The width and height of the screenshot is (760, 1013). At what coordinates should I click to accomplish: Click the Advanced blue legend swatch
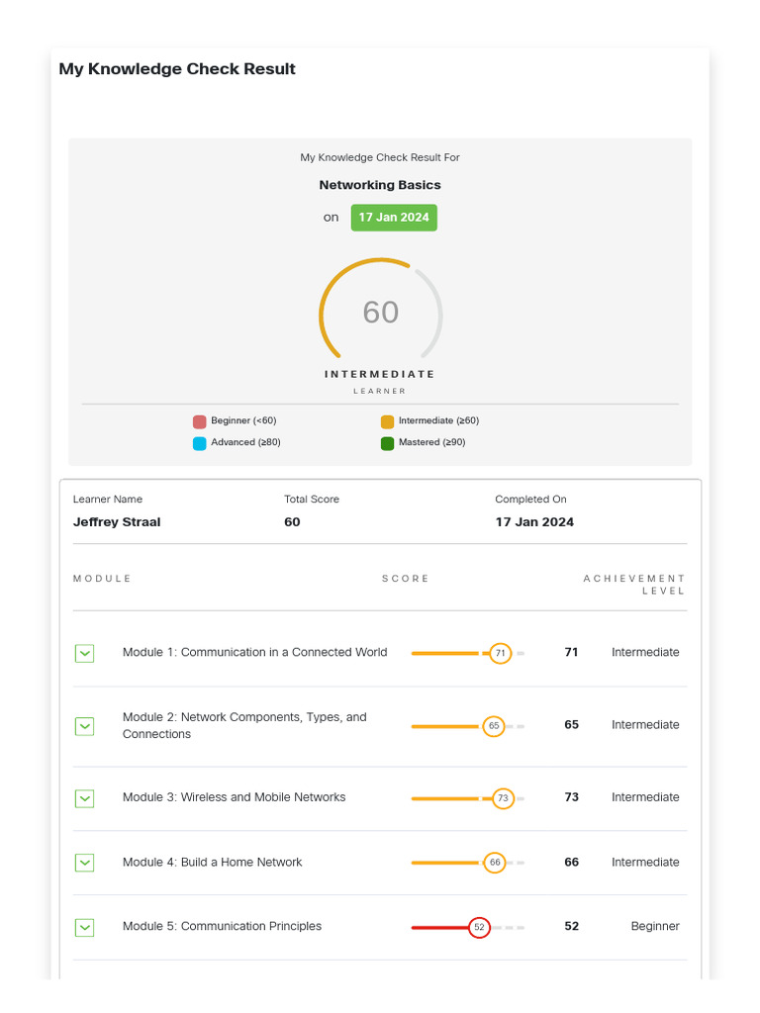point(200,443)
